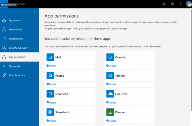This screenshot has height=126, width=192.
Task: Follow the My apps link
Action: pyautogui.click(x=95, y=29)
